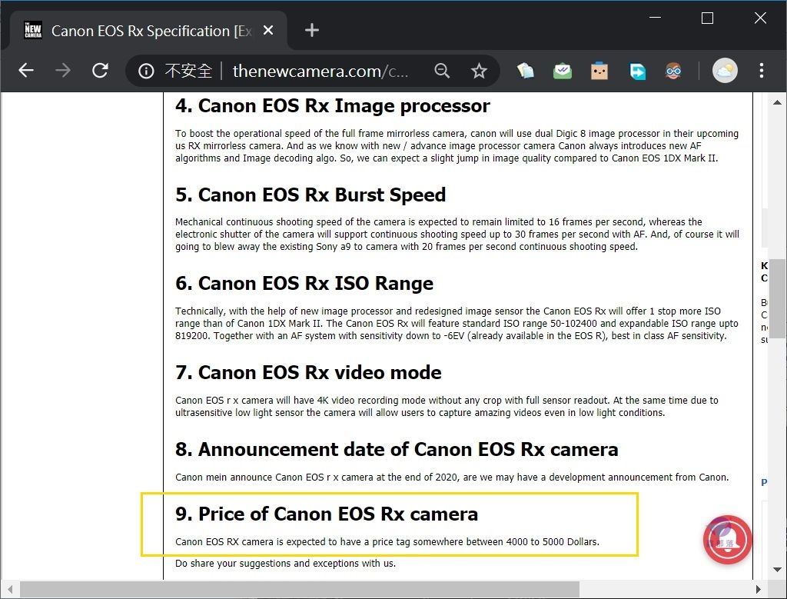Viewport: 787px width, 599px height.
Task: Click paragraph starting 'Technically, with the help'
Action: [457, 324]
